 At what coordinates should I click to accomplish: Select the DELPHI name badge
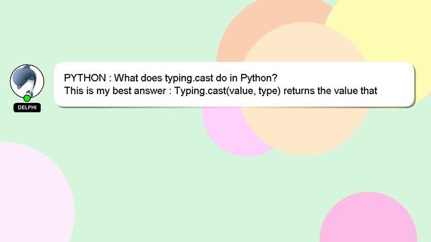click(x=27, y=108)
